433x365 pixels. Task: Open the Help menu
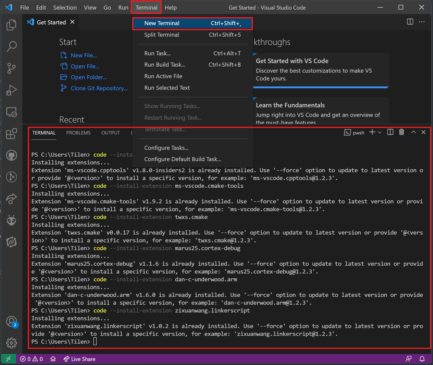171,8
